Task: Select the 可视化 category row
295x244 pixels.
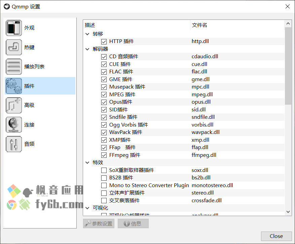Action: point(188,208)
